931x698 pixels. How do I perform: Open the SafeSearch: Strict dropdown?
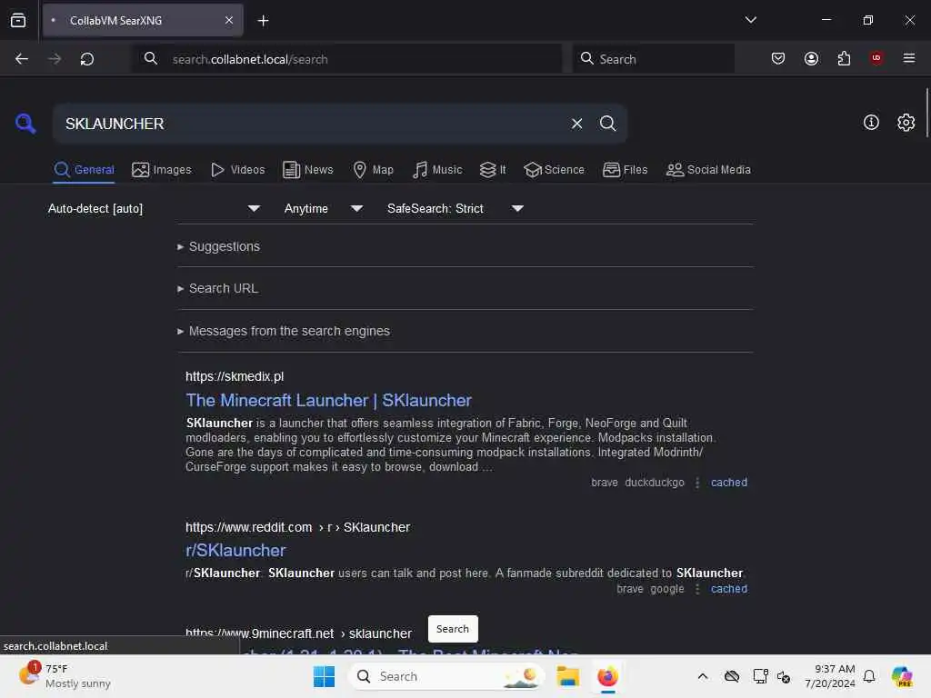pos(455,208)
